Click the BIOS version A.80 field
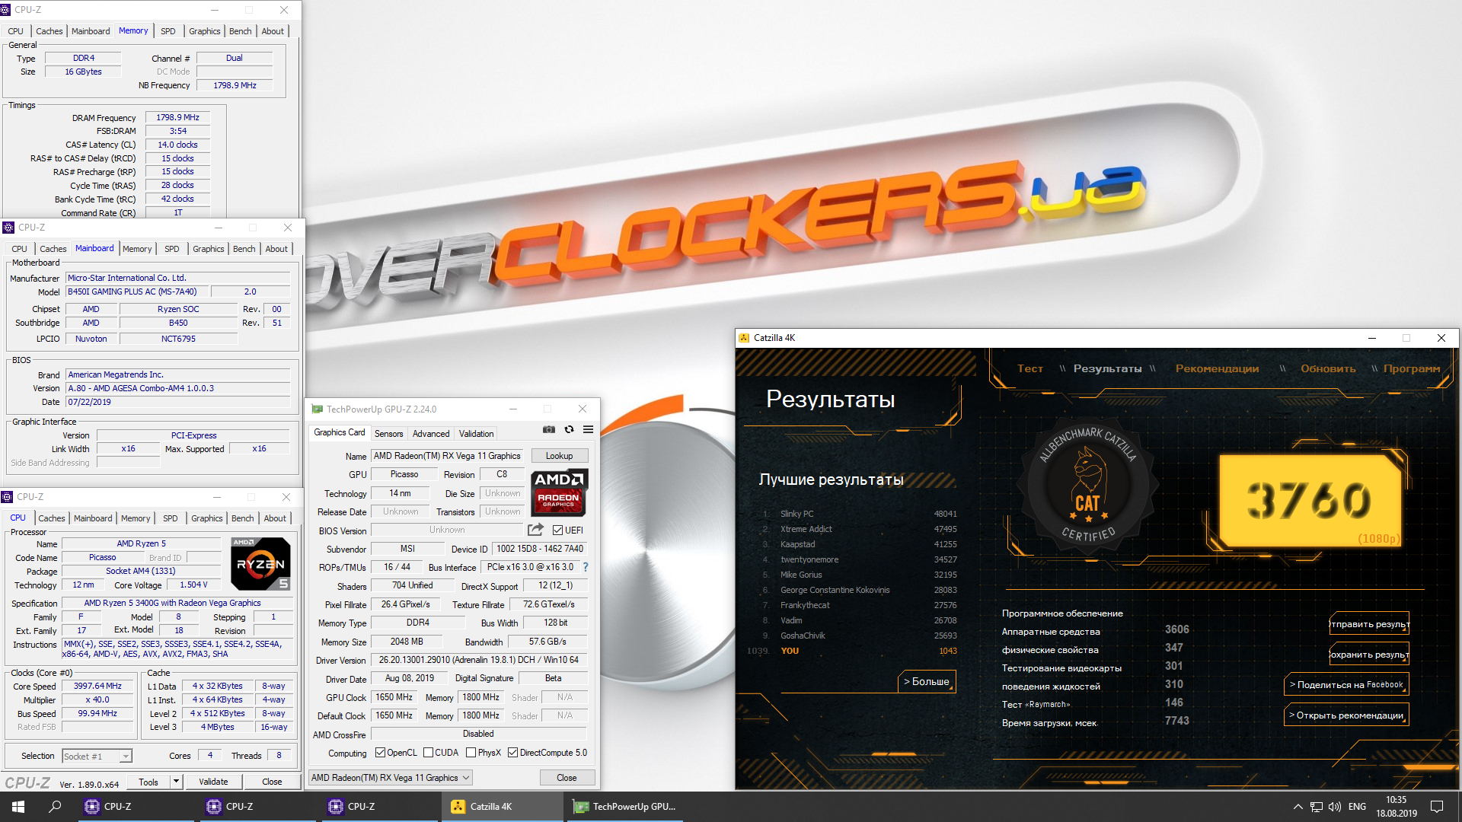 (178, 388)
